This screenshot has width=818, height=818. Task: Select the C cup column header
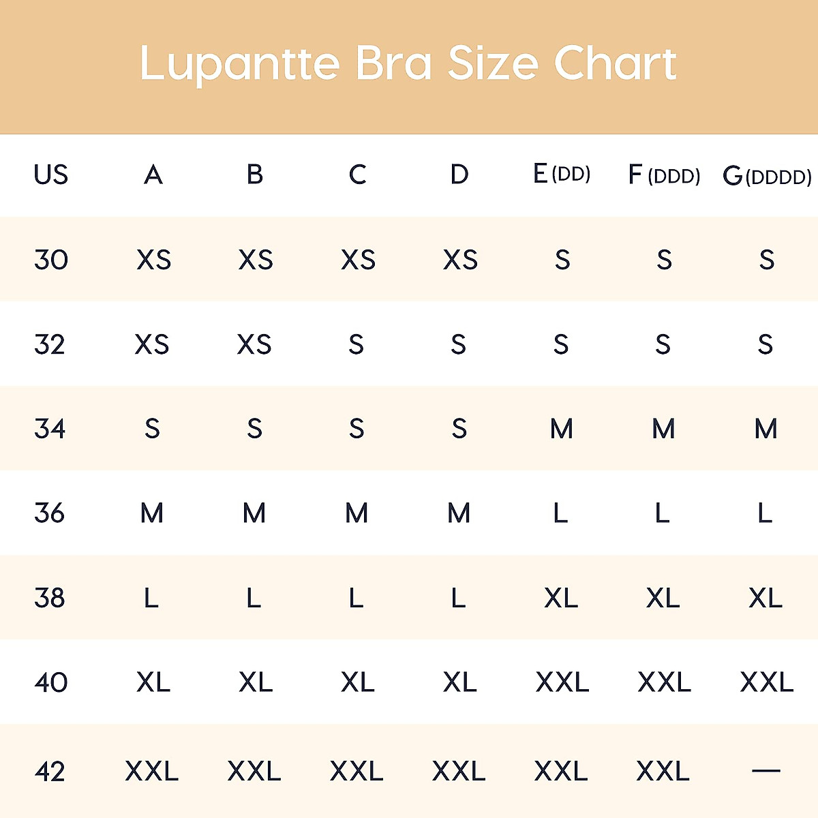point(357,175)
